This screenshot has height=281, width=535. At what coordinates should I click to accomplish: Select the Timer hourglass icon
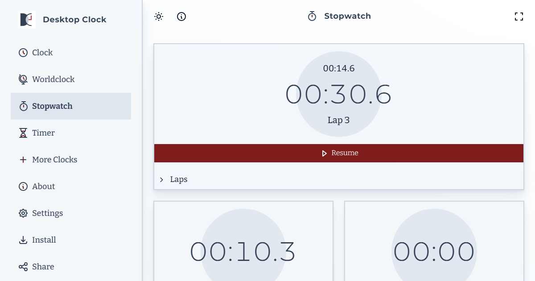pos(23,132)
